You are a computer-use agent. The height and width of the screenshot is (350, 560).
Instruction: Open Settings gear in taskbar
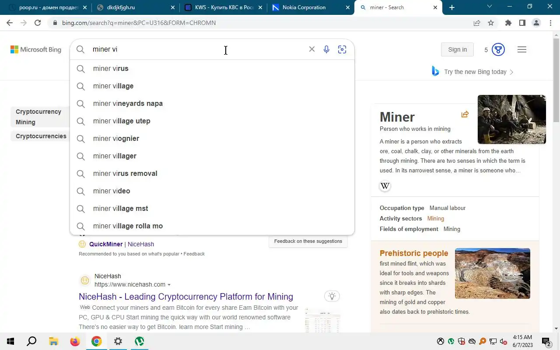pos(118,341)
